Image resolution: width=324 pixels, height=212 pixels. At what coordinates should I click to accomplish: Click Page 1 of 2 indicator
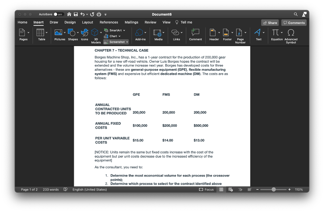tap(29, 189)
